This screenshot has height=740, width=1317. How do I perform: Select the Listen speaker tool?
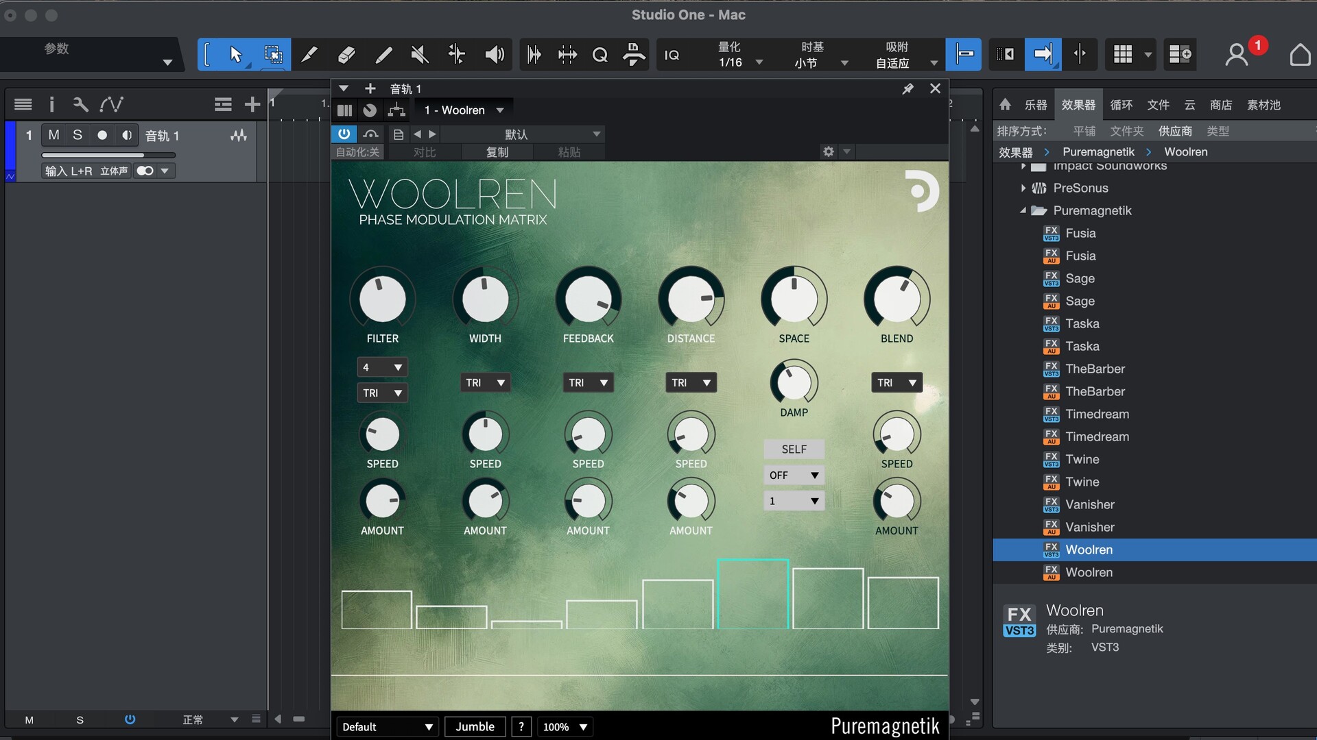(x=494, y=55)
